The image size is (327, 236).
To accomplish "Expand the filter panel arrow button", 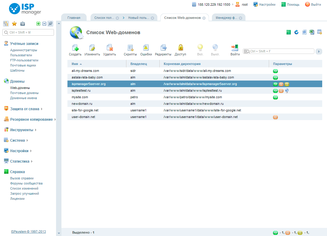I will pos(319,52).
